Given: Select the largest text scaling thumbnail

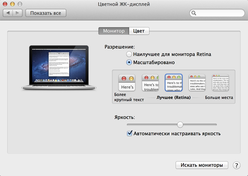Looking at the screenshot, I should (x=127, y=82).
